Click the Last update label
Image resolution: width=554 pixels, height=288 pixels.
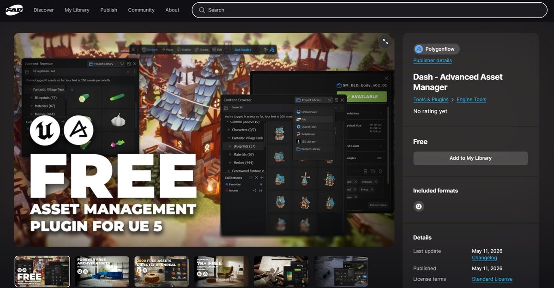pos(427,251)
